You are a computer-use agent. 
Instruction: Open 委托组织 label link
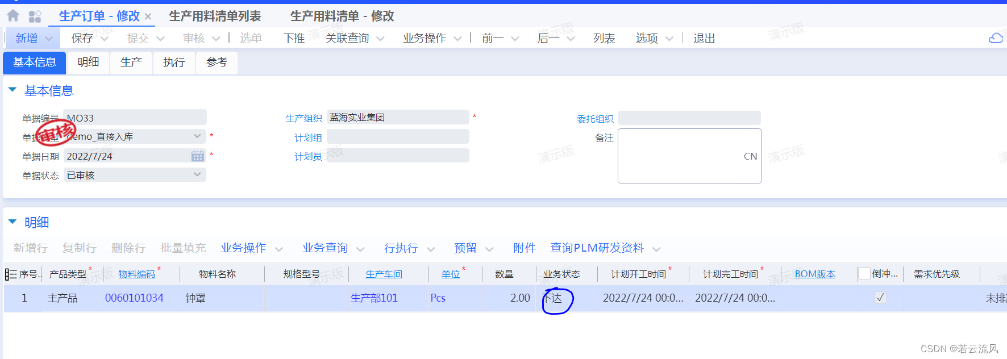pyautogui.click(x=595, y=119)
